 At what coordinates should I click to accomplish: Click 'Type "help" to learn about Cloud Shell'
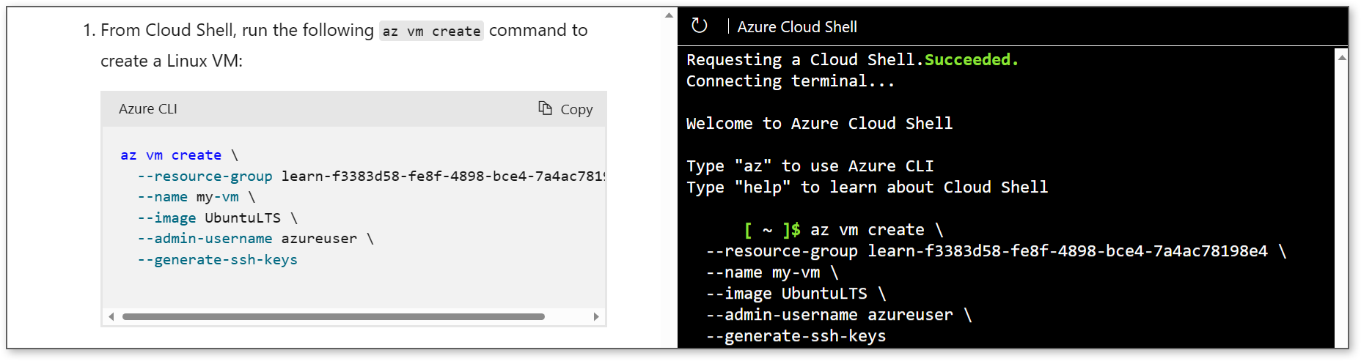point(867,187)
